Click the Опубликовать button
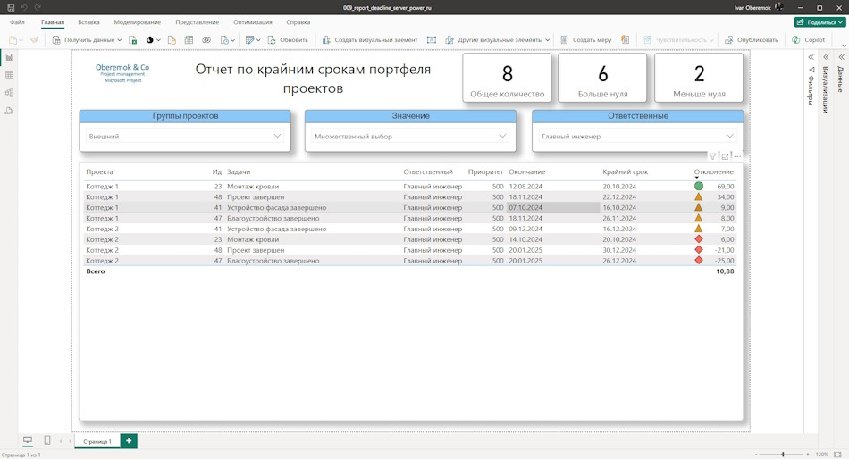Screen dimensions: 849x459 point(752,40)
